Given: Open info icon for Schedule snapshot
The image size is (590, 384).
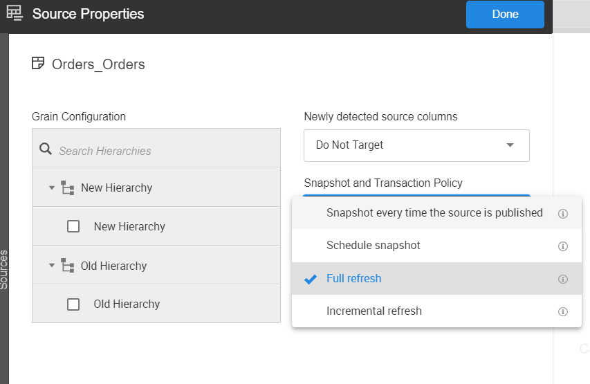Looking at the screenshot, I should click(563, 246).
